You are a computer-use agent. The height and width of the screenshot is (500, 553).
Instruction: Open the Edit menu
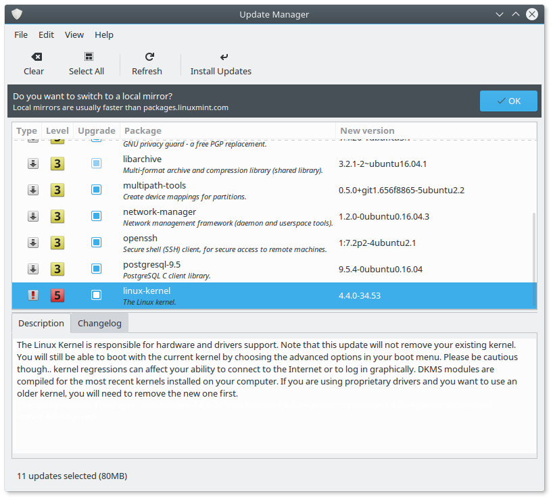point(46,34)
